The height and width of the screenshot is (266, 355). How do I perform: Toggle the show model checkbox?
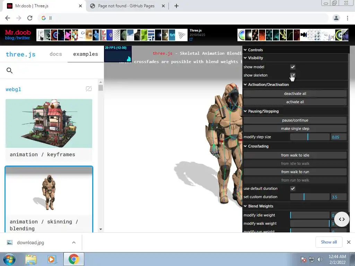293,67
